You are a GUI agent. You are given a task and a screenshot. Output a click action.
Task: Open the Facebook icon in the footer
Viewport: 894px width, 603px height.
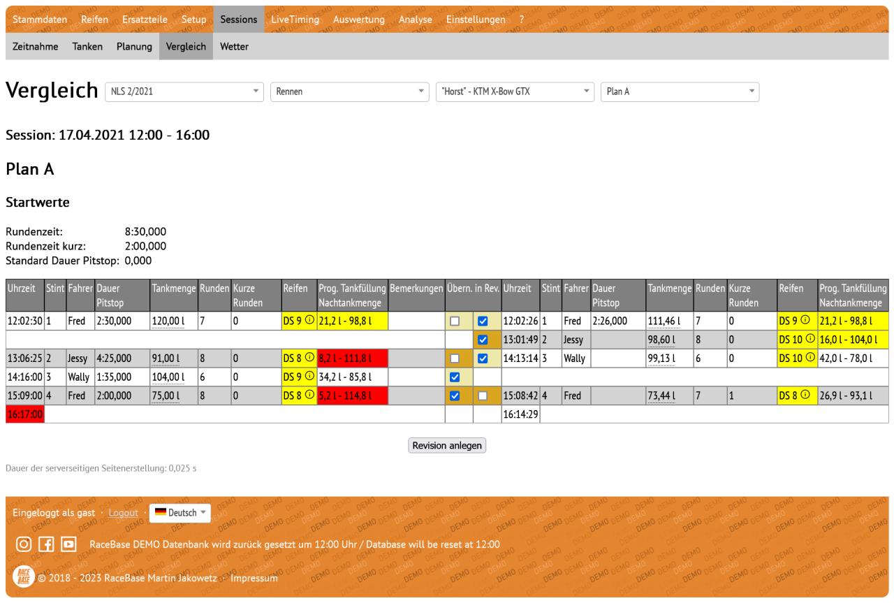(46, 544)
